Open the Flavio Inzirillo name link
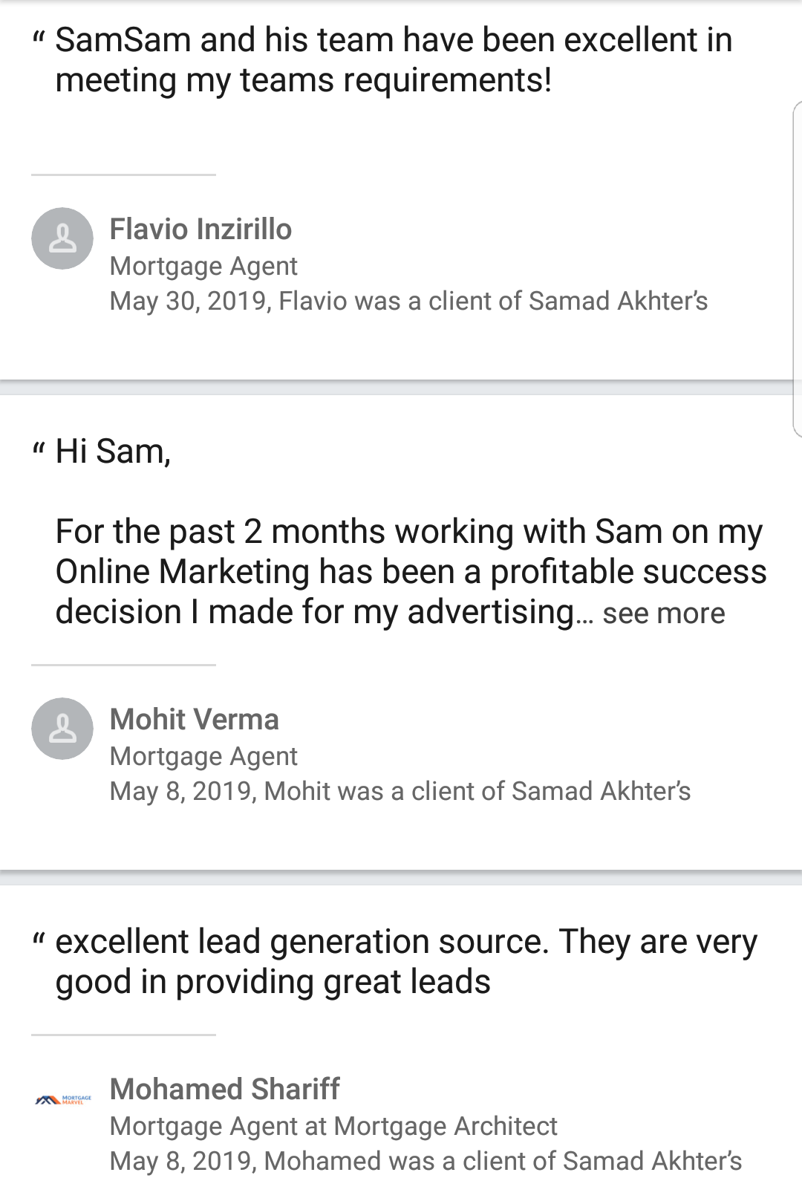Viewport: 802px width, 1204px height. coord(200,230)
